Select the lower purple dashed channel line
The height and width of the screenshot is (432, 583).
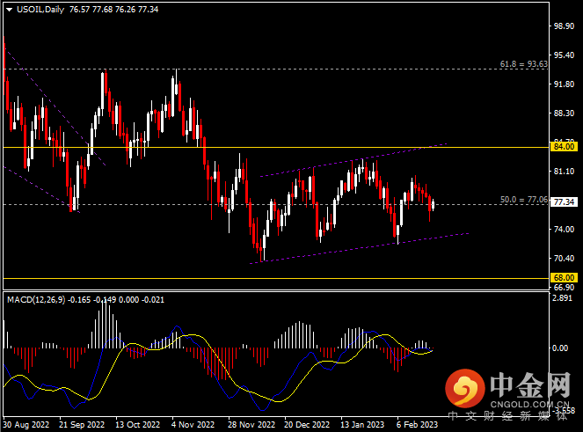(x=352, y=249)
